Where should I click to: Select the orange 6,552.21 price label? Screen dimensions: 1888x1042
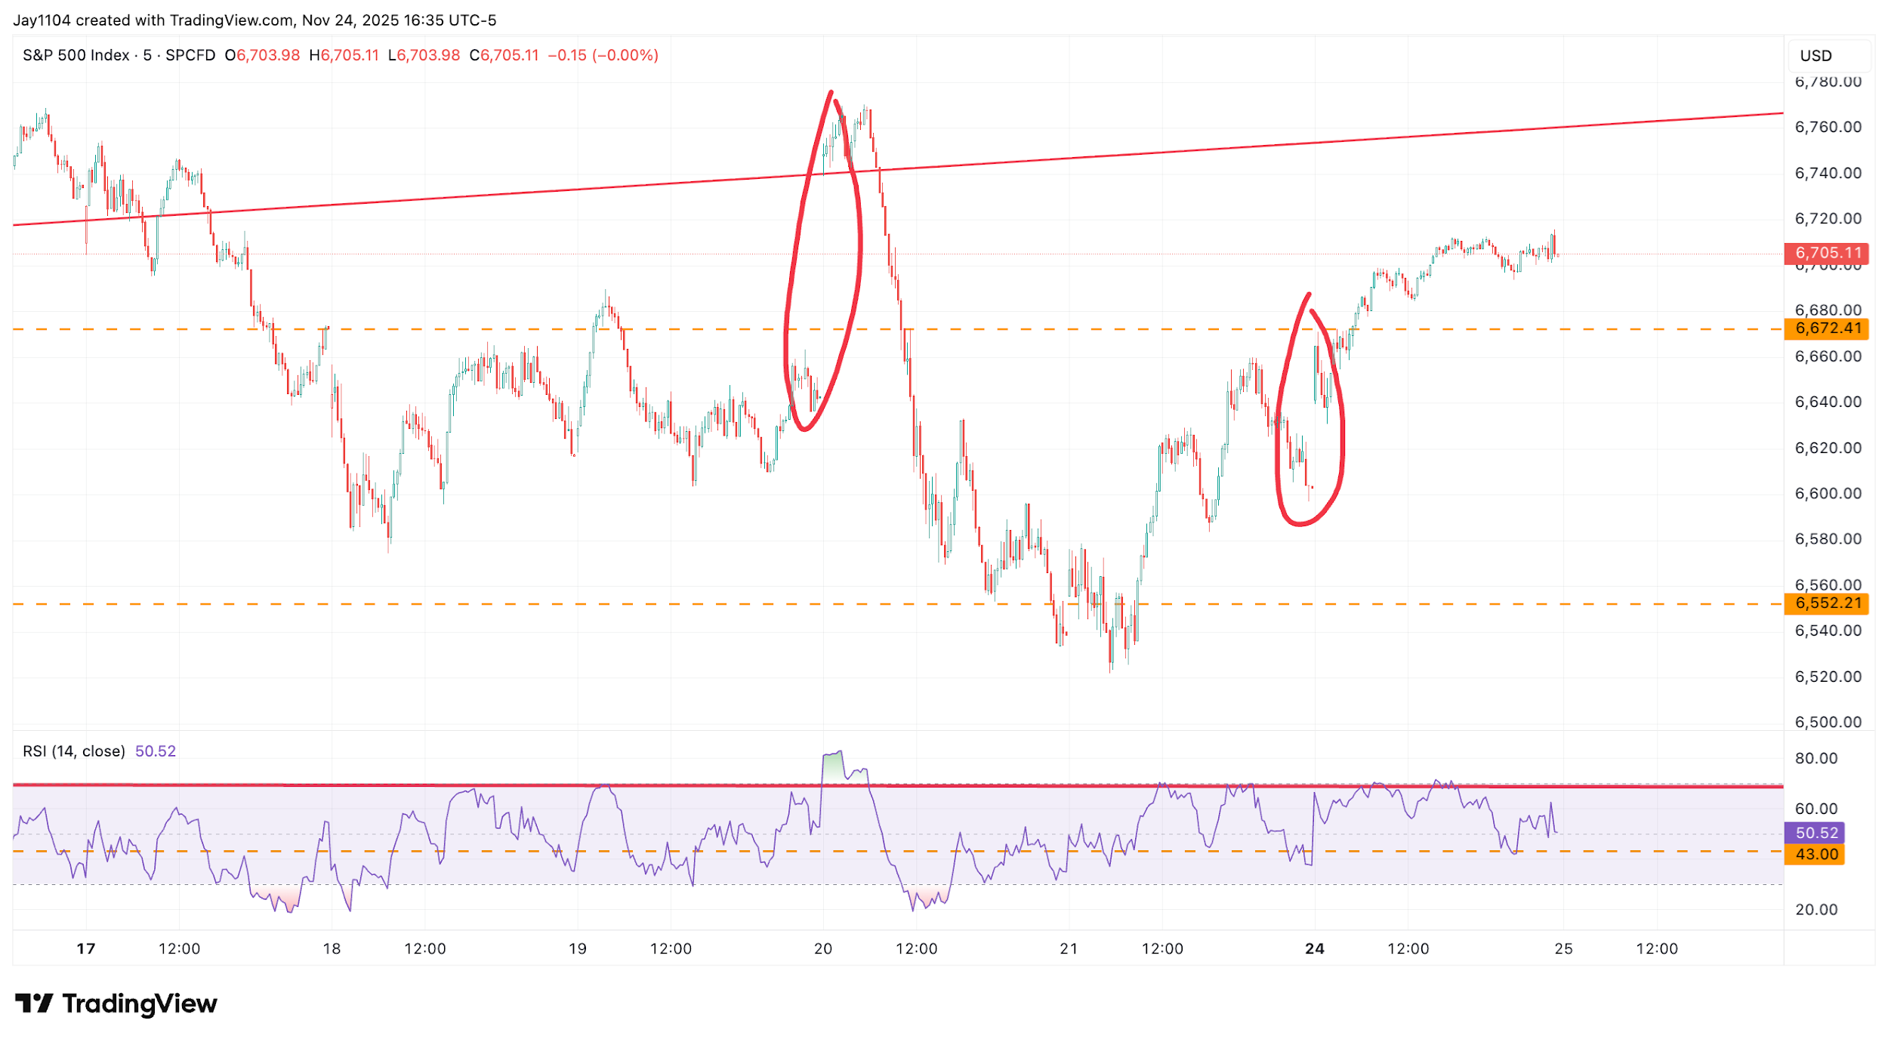[1826, 603]
